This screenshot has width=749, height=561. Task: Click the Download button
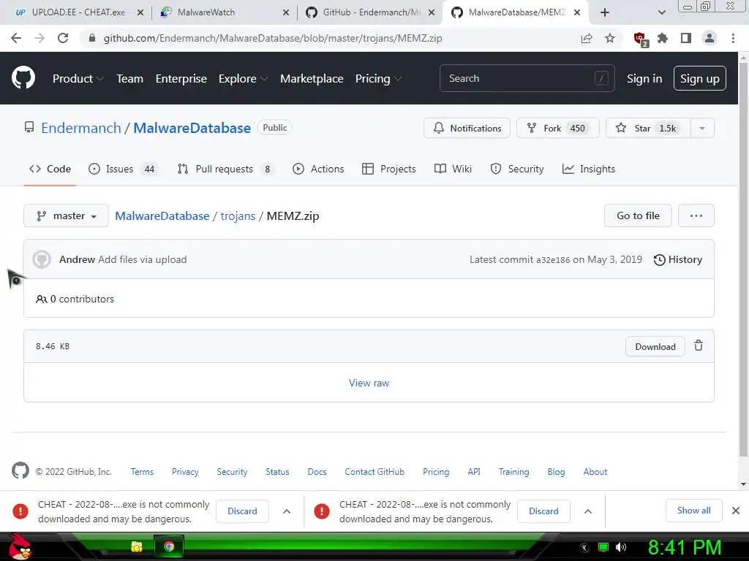point(655,346)
